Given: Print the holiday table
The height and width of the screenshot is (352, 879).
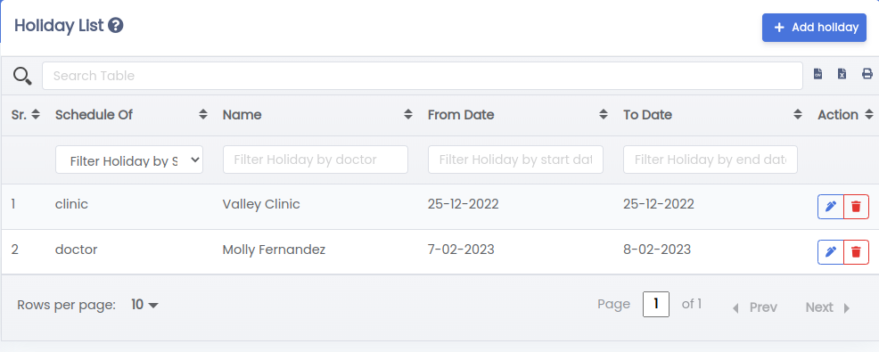Looking at the screenshot, I should 867,74.
